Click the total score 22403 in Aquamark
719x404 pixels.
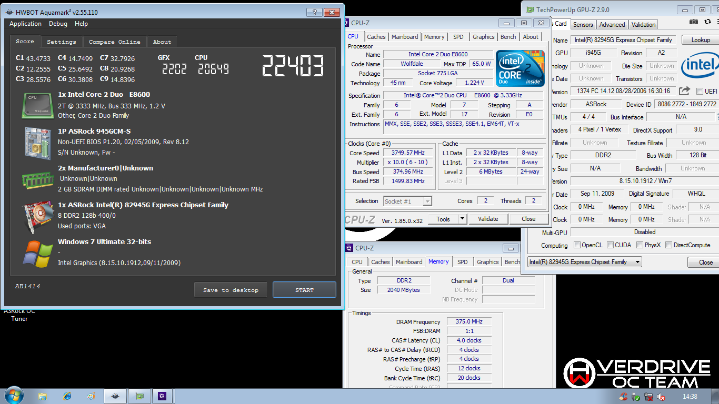[x=293, y=66]
